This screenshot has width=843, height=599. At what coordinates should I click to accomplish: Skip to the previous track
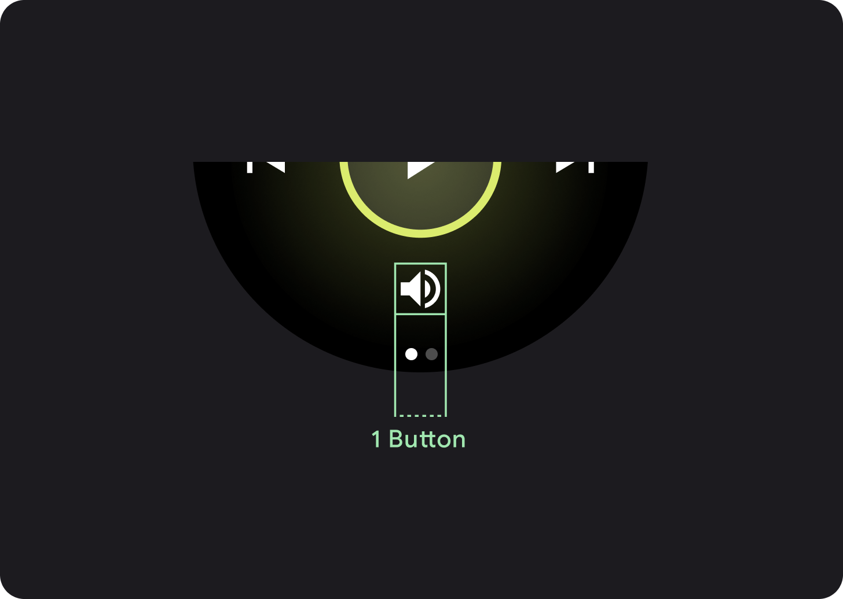pos(266,167)
